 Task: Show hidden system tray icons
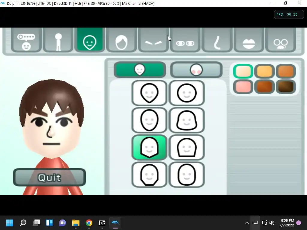247,223
